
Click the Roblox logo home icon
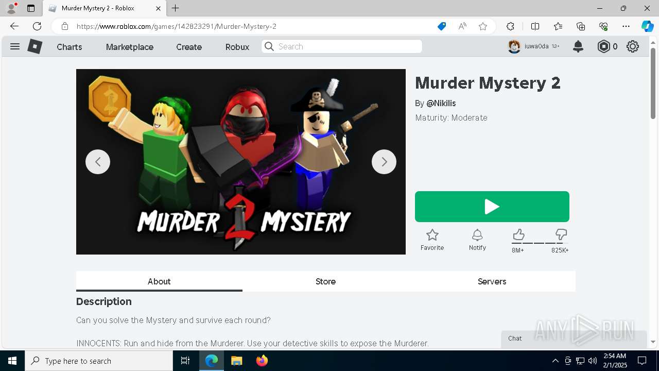click(x=34, y=46)
